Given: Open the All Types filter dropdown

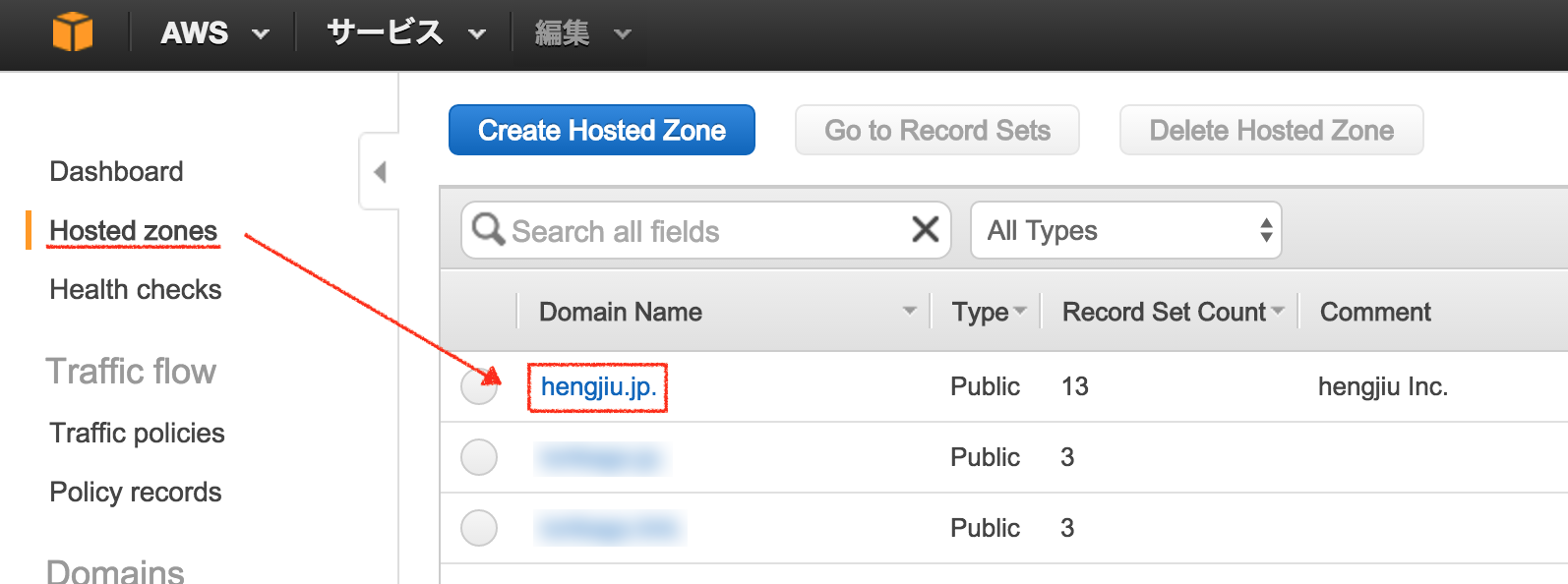Looking at the screenshot, I should [x=1125, y=230].
